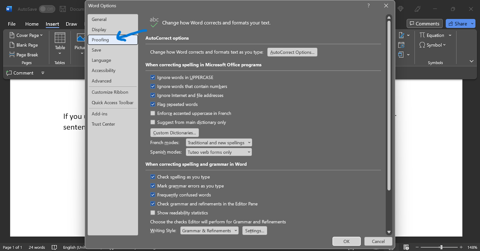Image resolution: width=480 pixels, height=251 pixels.
Task: Open the French modes dropdown
Action: coord(219,143)
